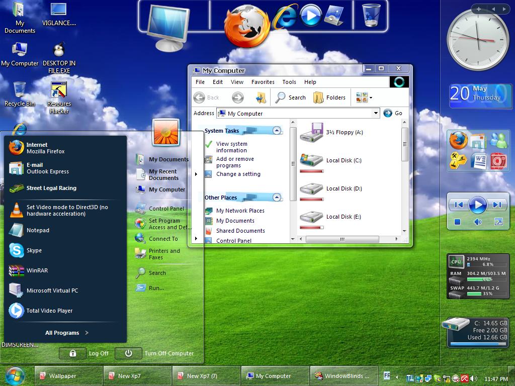This screenshot has height=386, width=515.
Task: Click View system information link
Action: 231,147
